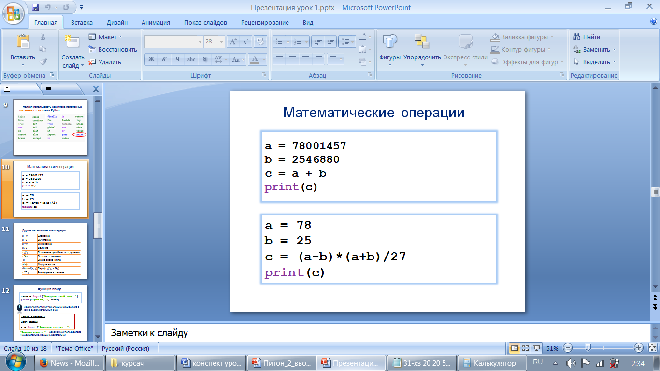Screen dimensions: 660x371
Task: Click Найти to find text
Action: coord(587,37)
